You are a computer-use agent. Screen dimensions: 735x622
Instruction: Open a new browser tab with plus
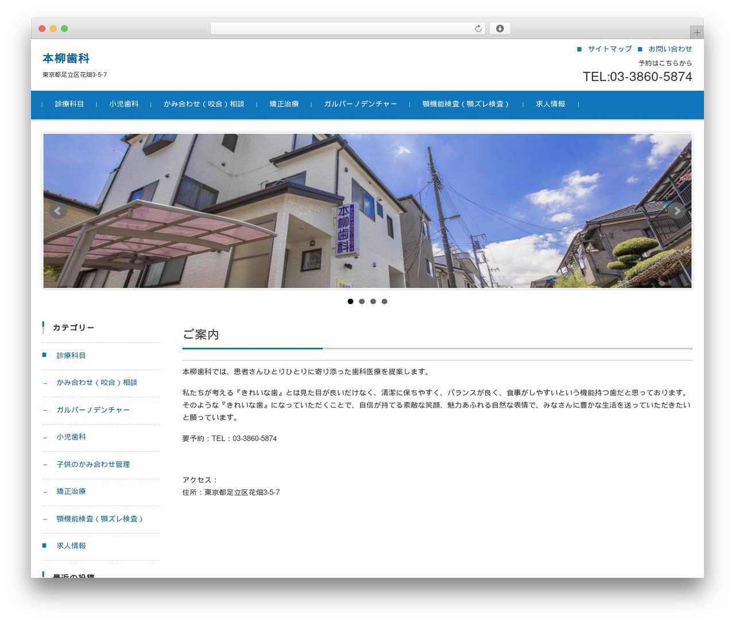click(697, 33)
